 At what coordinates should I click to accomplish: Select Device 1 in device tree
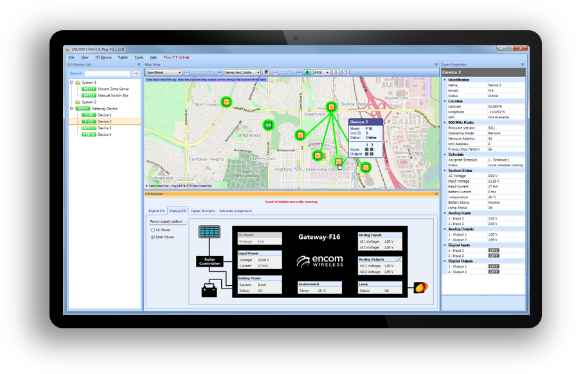pyautogui.click(x=104, y=115)
